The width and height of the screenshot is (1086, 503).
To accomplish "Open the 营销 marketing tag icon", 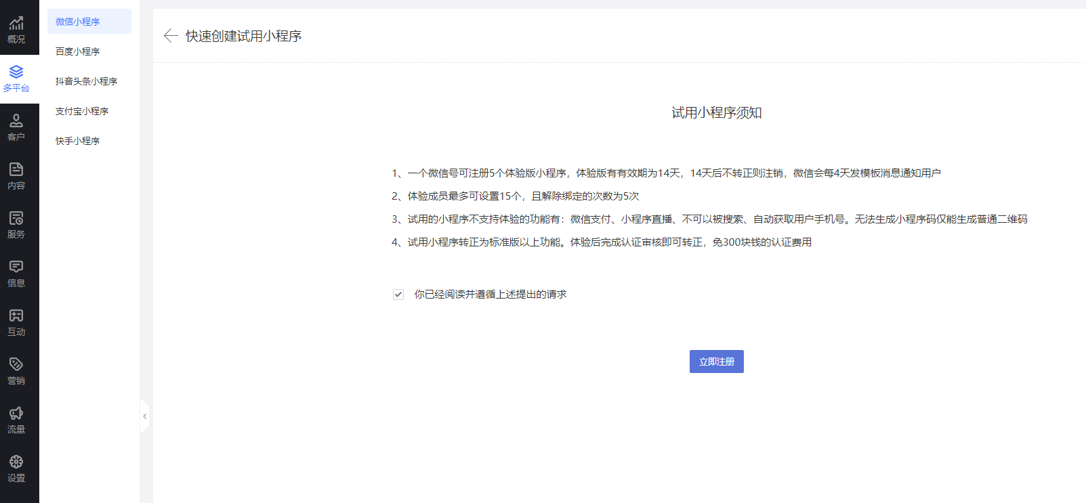I will 16,364.
